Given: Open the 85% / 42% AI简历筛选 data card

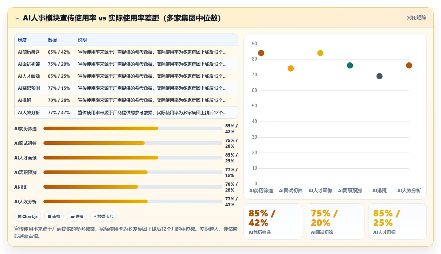Looking at the screenshot, I should (x=273, y=222).
